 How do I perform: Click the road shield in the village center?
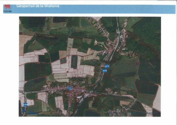click(70, 88)
